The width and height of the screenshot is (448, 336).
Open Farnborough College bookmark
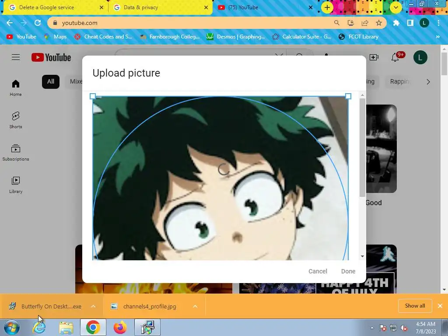click(x=170, y=37)
